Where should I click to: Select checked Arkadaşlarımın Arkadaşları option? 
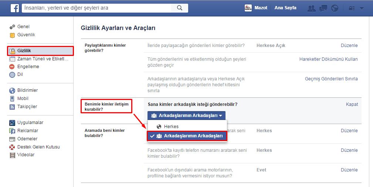coord(187,136)
